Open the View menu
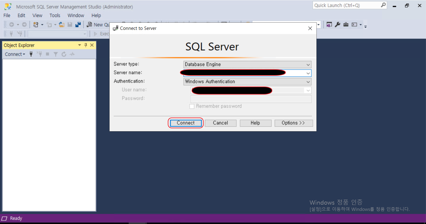 37,16
